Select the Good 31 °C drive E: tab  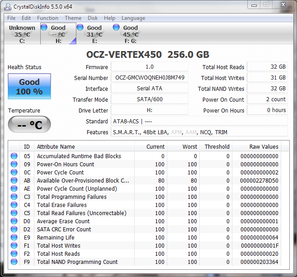[x=94, y=34]
